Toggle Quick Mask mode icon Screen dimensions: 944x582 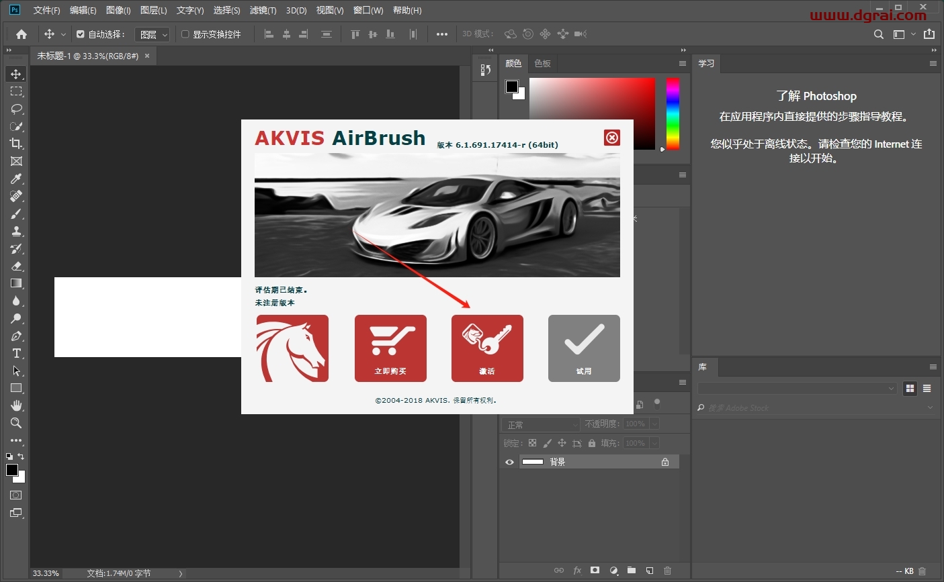tap(16, 495)
